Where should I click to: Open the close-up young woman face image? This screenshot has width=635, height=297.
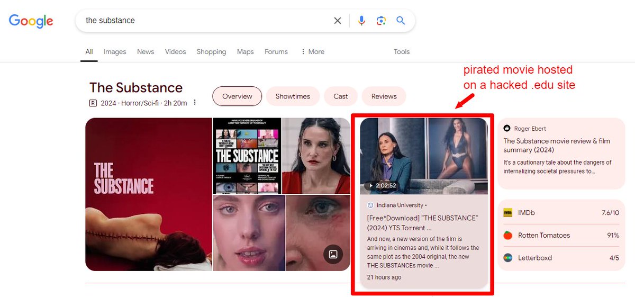249,233
